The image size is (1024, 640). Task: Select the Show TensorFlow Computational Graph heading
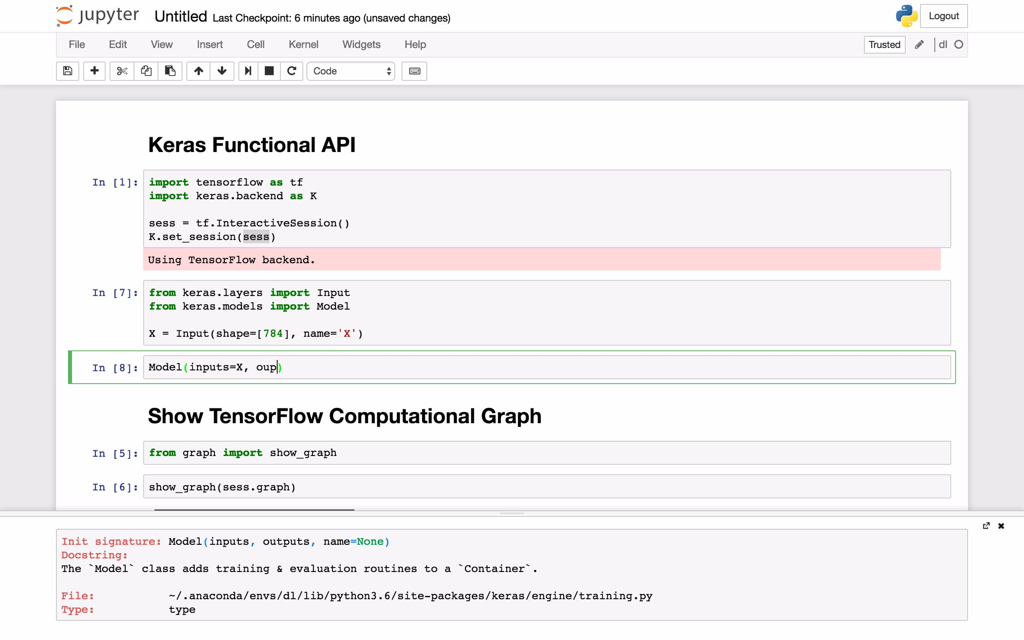click(344, 416)
